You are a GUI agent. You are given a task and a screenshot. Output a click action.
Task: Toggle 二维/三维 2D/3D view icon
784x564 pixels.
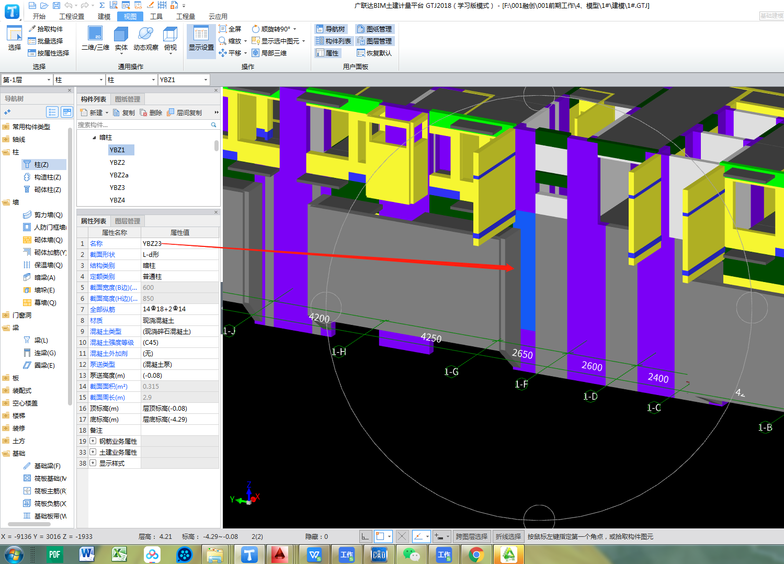tap(95, 38)
